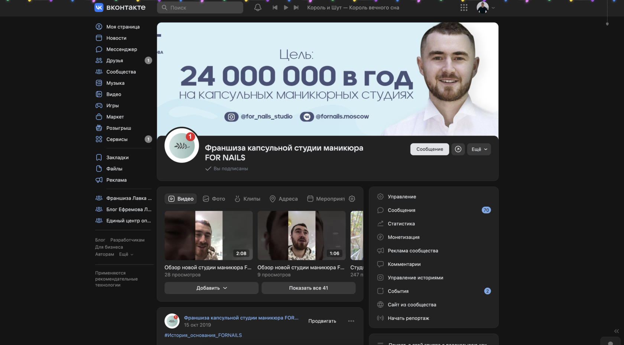
Task: Go to previous track in player
Action: [x=275, y=7]
